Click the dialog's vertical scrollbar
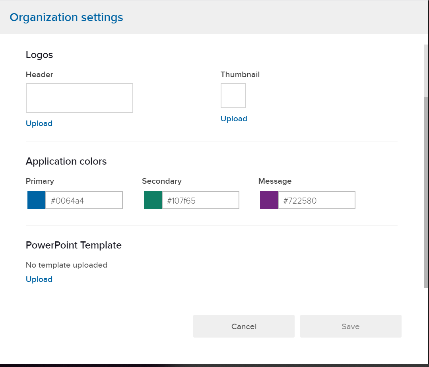Screen dimensions: 429x367 (426, 192)
